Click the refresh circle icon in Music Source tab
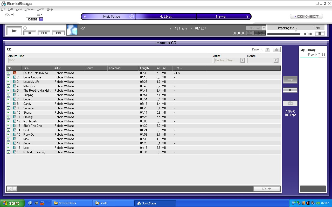332x207 pixels. [x=132, y=17]
